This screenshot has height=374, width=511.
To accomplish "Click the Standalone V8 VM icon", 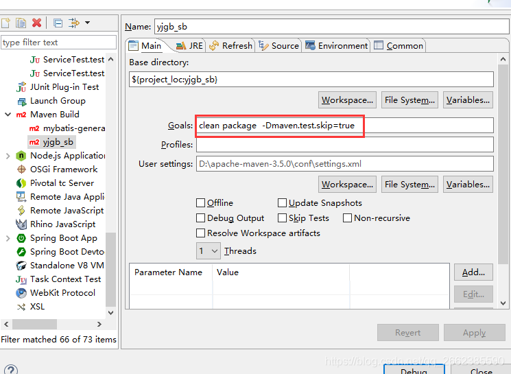I will click(21, 266).
